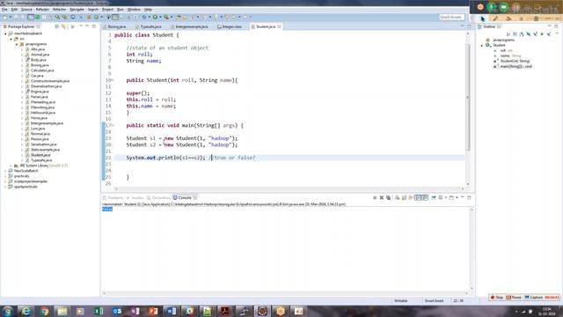The width and height of the screenshot is (563, 317).
Task: Click the Windows Start button
Action: coord(8,311)
